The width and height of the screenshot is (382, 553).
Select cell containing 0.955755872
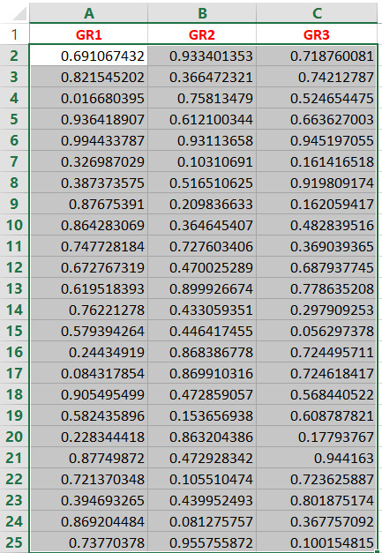pos(202,542)
